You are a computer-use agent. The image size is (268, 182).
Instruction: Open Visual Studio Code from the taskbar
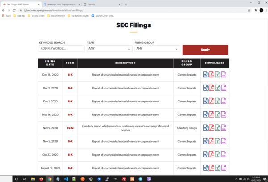click(66, 179)
